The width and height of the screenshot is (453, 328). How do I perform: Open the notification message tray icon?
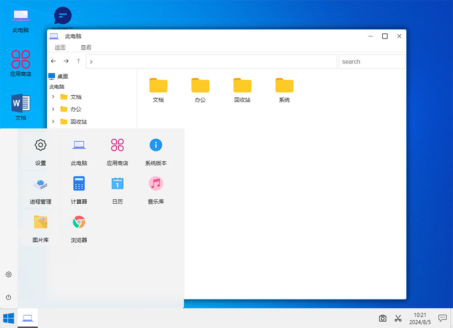442,318
